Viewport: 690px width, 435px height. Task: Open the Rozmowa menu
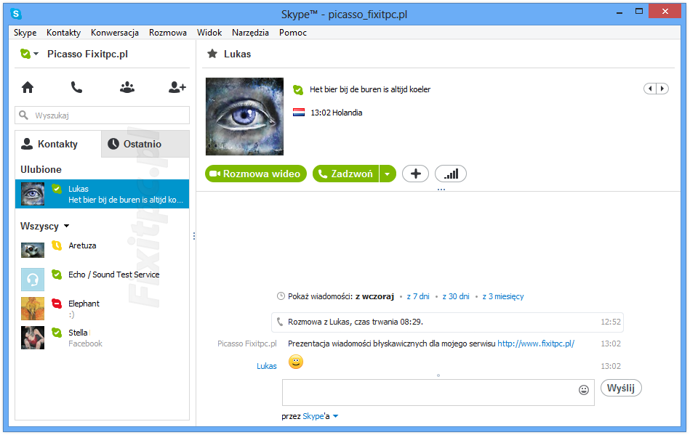click(168, 33)
